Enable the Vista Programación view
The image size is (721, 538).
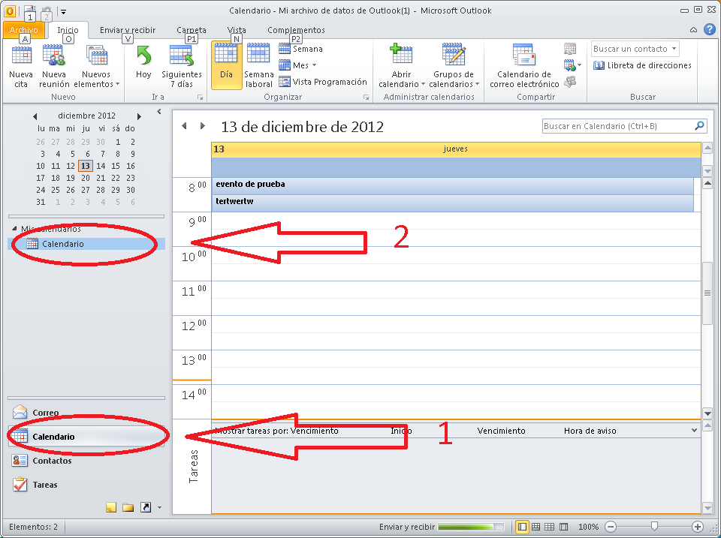(x=323, y=82)
